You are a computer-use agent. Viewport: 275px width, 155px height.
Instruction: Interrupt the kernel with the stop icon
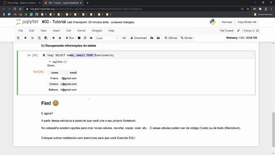[x=79, y=38]
